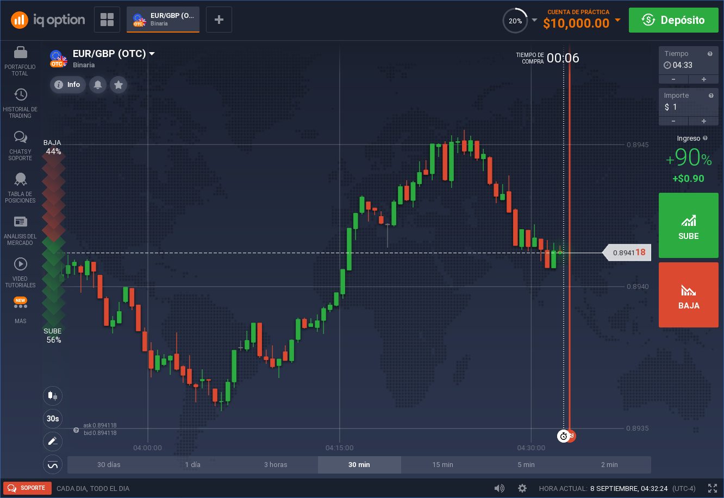Add EUR/GBP to favorites with star

pyautogui.click(x=118, y=85)
